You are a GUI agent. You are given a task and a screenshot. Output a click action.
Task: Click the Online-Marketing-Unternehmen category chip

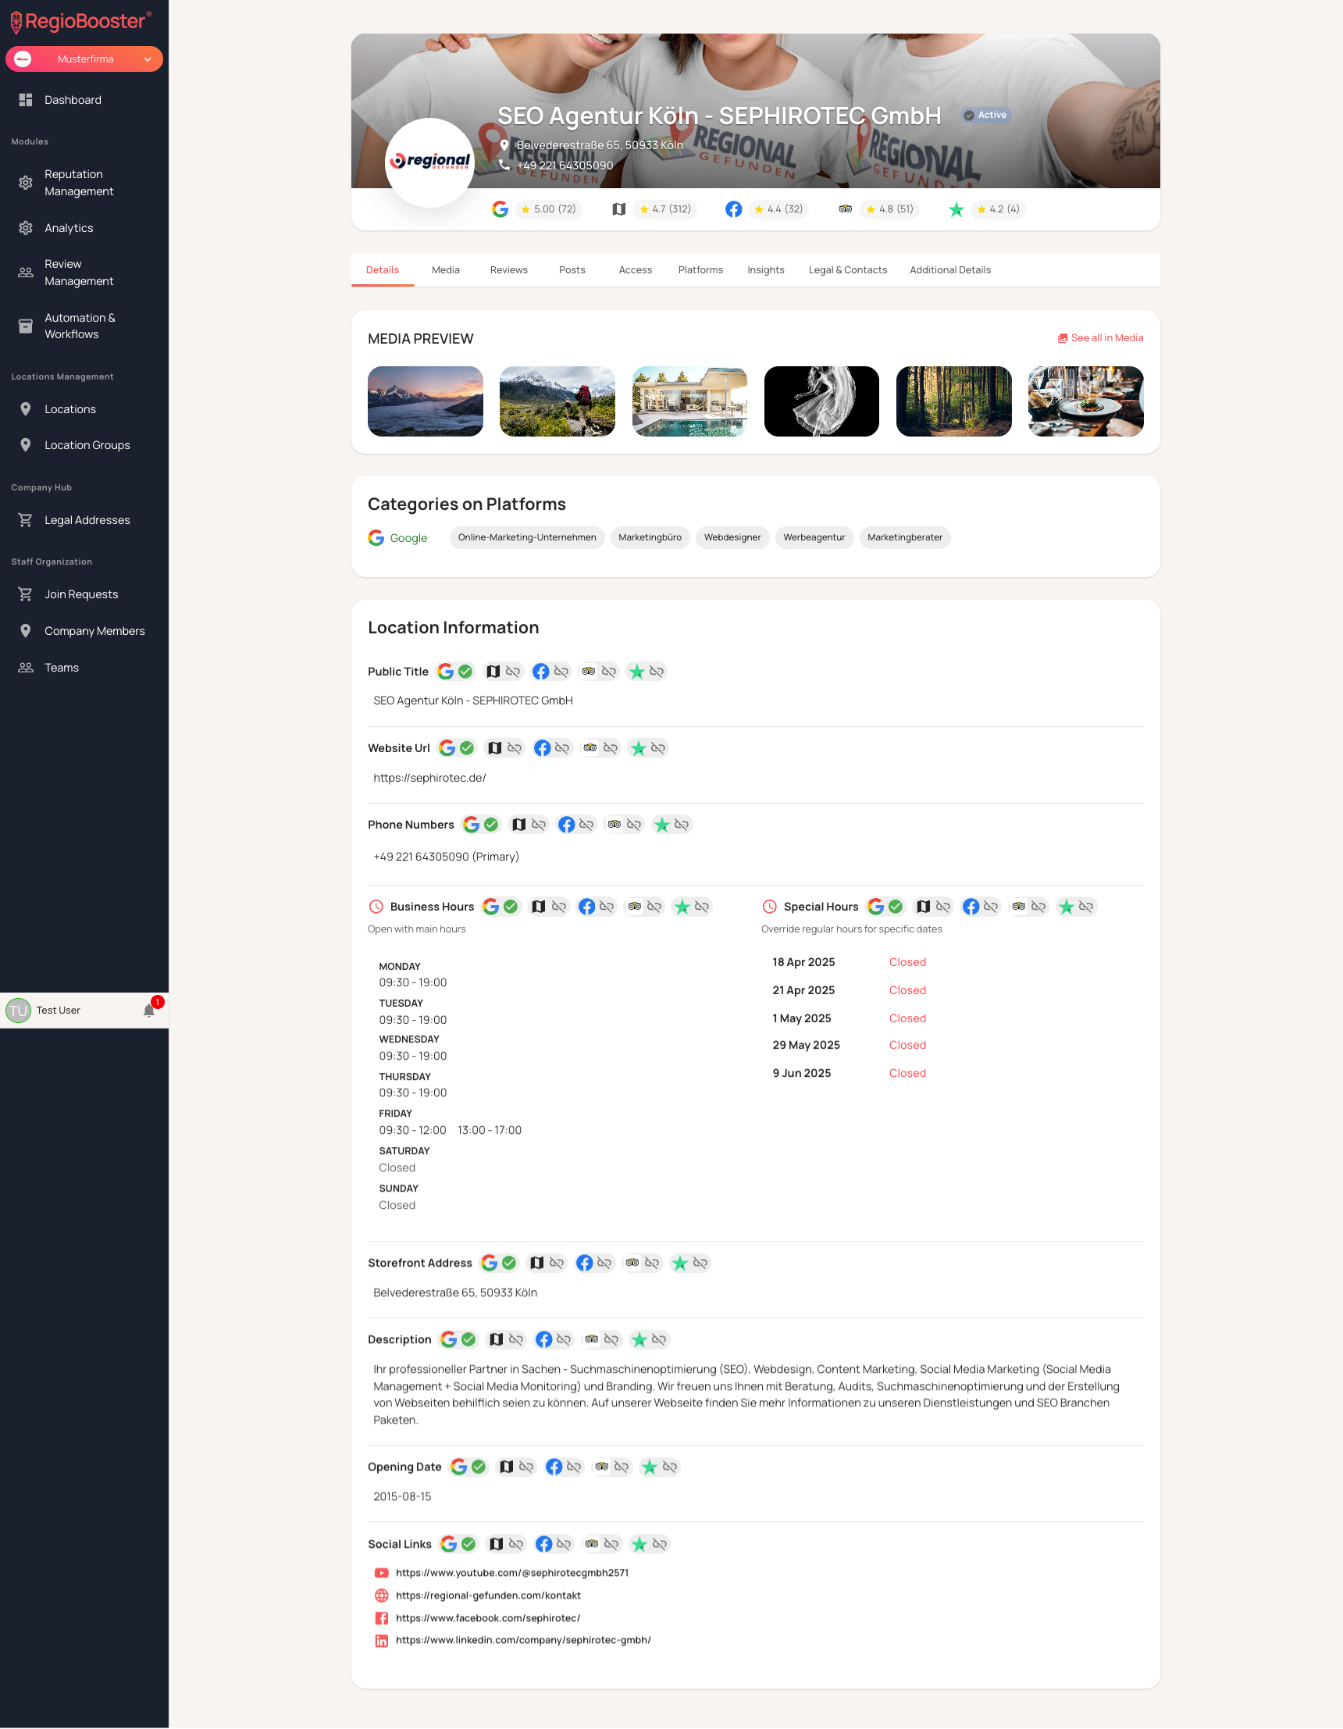527,537
